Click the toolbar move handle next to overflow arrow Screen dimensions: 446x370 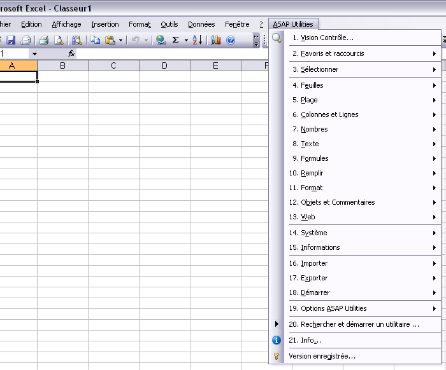tap(264, 40)
